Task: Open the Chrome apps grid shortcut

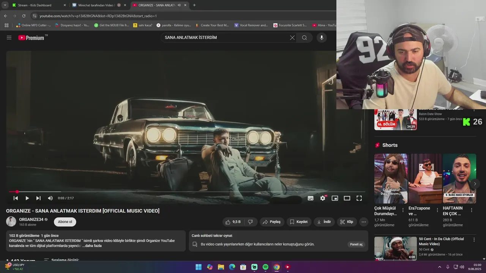Action: pos(6,25)
